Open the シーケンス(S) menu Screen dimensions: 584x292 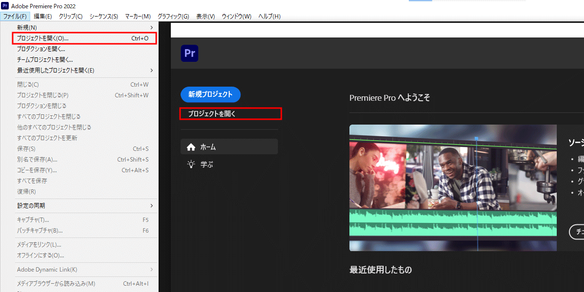point(104,17)
